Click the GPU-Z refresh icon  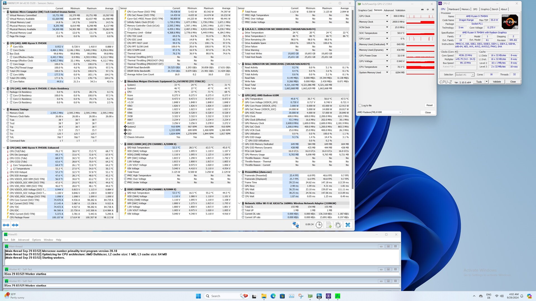coord(428,9)
